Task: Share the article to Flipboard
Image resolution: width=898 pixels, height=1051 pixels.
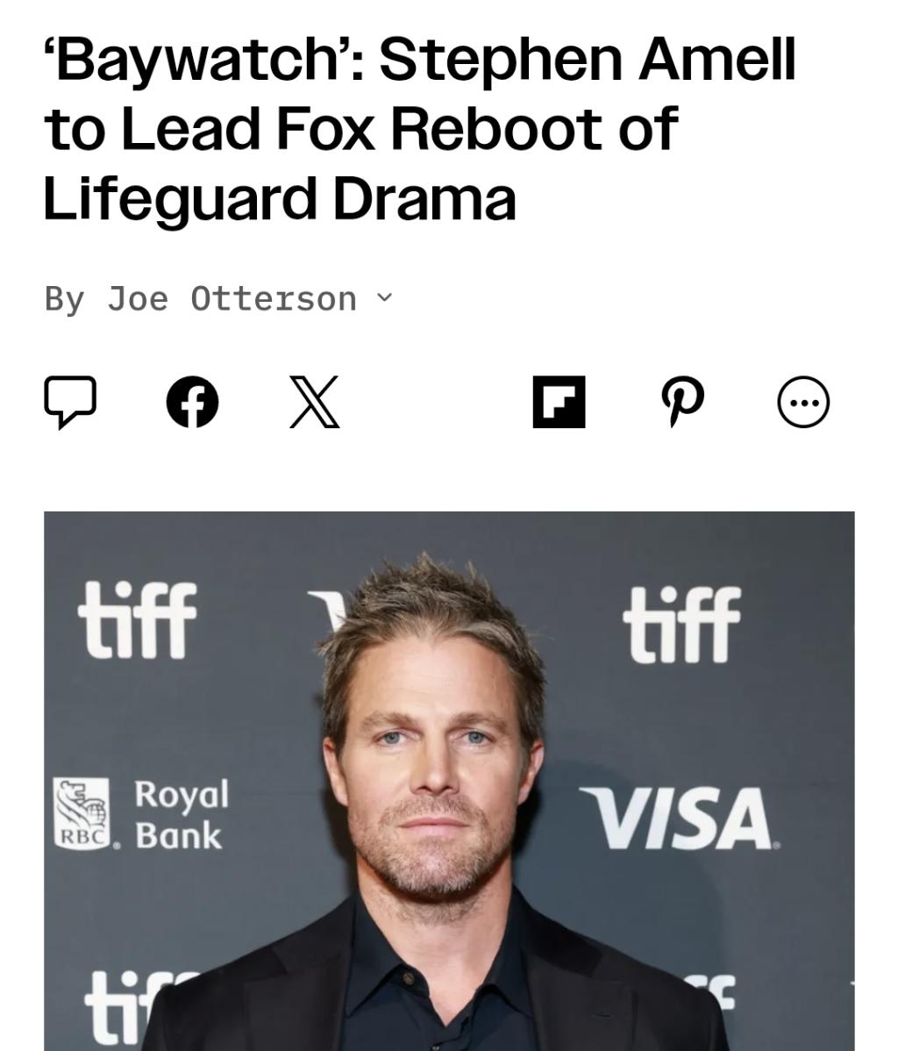Action: [x=559, y=402]
